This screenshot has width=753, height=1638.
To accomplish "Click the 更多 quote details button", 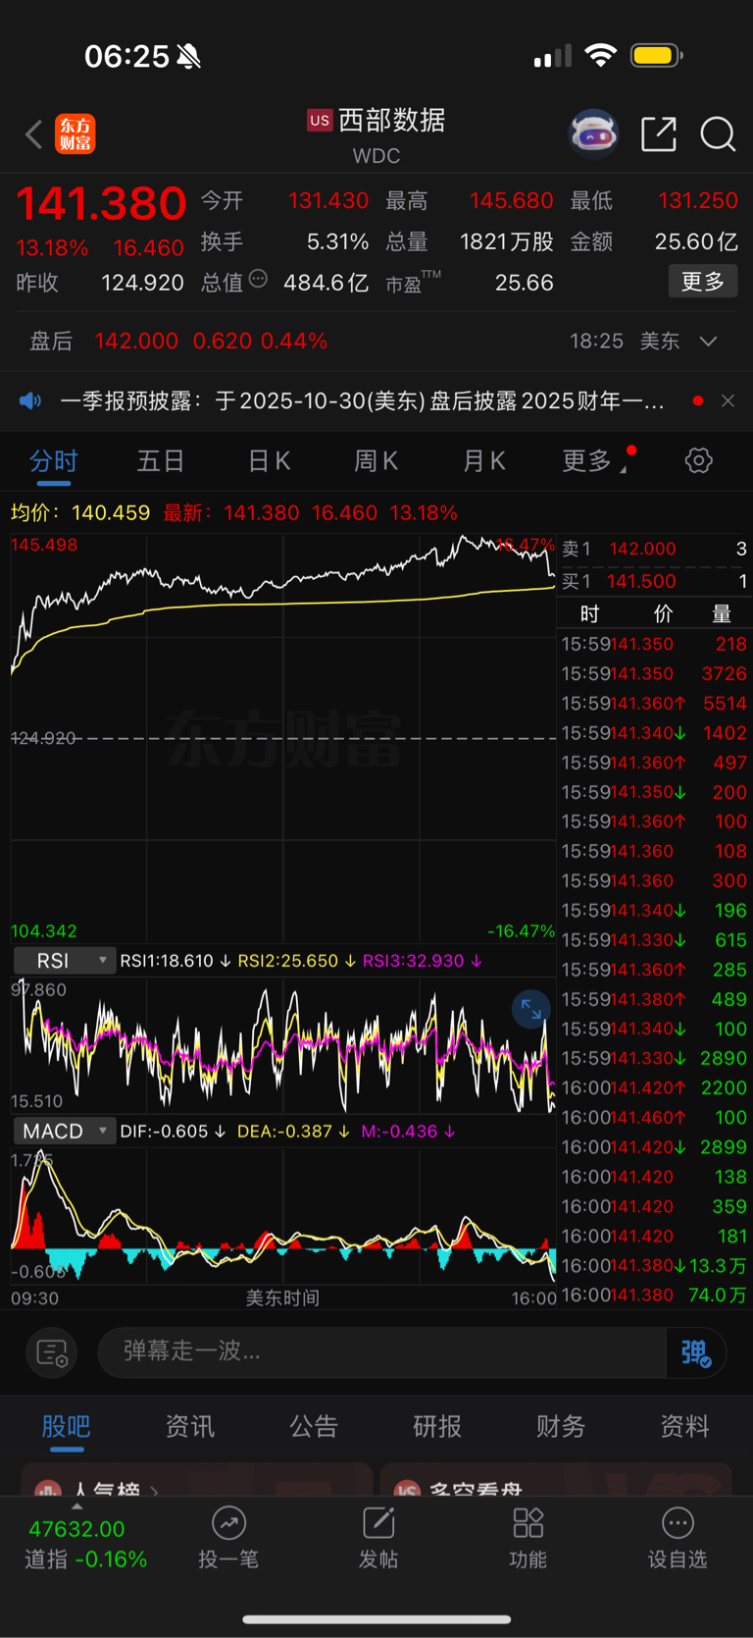I will point(703,282).
